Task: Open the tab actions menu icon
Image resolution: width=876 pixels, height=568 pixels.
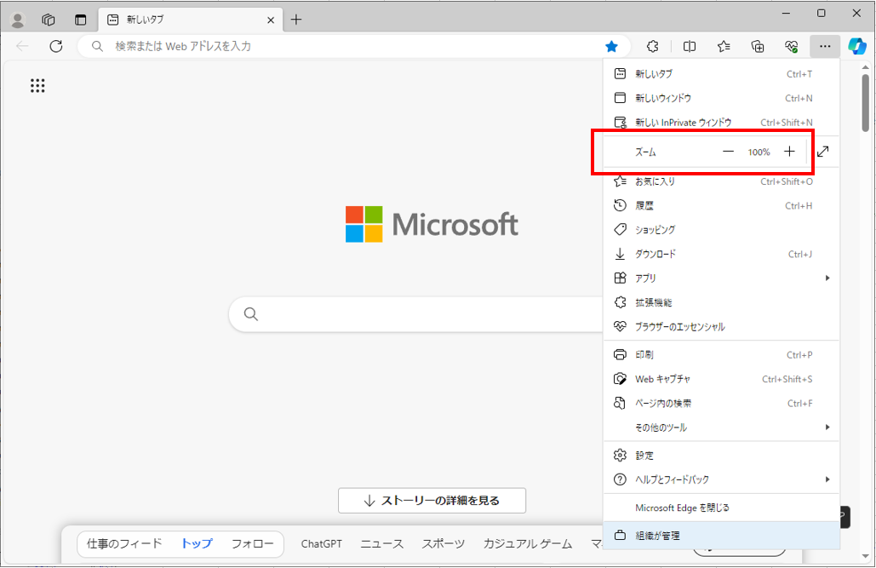Action: pyautogui.click(x=81, y=20)
